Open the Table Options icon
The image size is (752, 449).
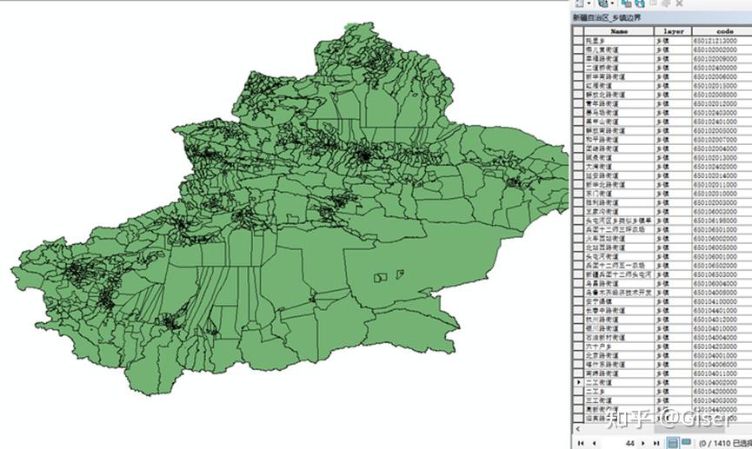(579, 3)
